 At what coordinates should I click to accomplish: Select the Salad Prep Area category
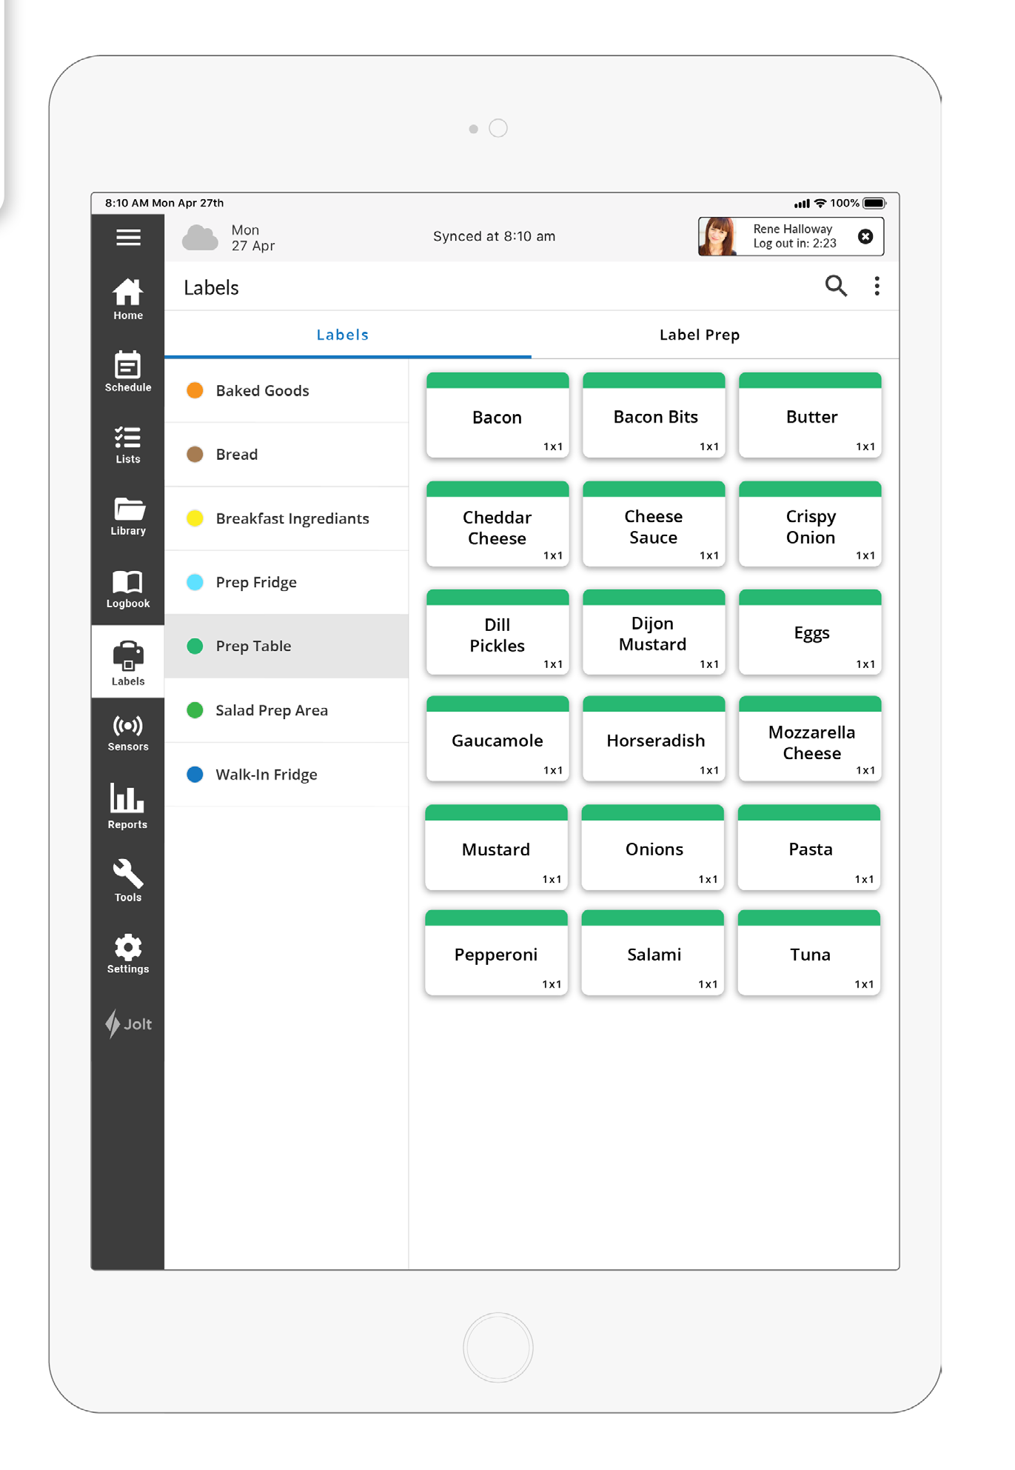(x=287, y=710)
